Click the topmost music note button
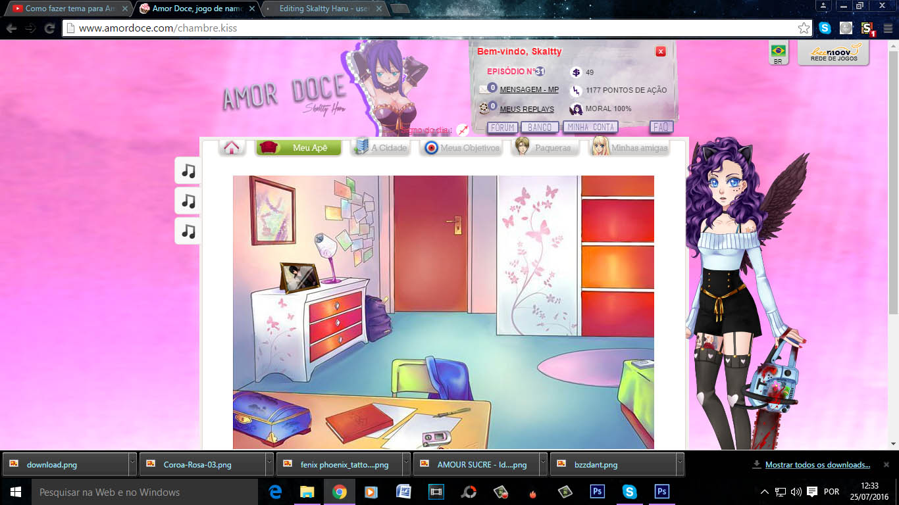 [x=188, y=171]
